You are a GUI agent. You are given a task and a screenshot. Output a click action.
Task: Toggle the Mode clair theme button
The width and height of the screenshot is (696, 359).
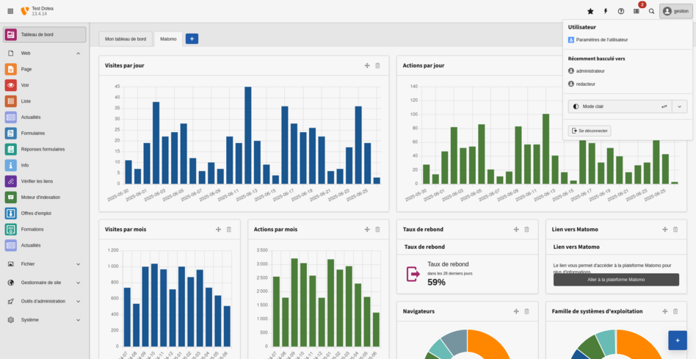point(620,106)
